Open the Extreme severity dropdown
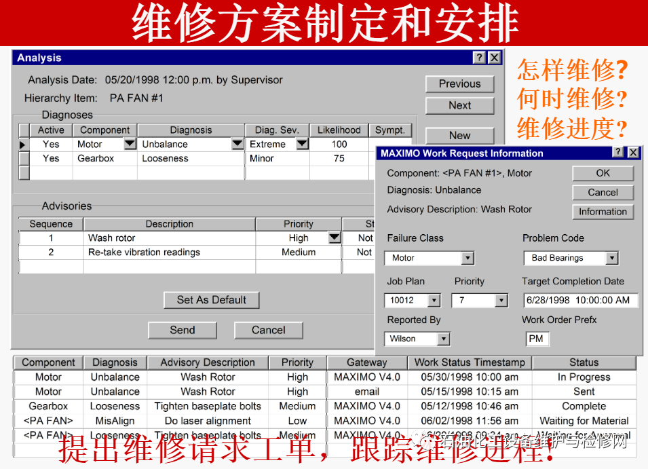 pyautogui.click(x=302, y=145)
